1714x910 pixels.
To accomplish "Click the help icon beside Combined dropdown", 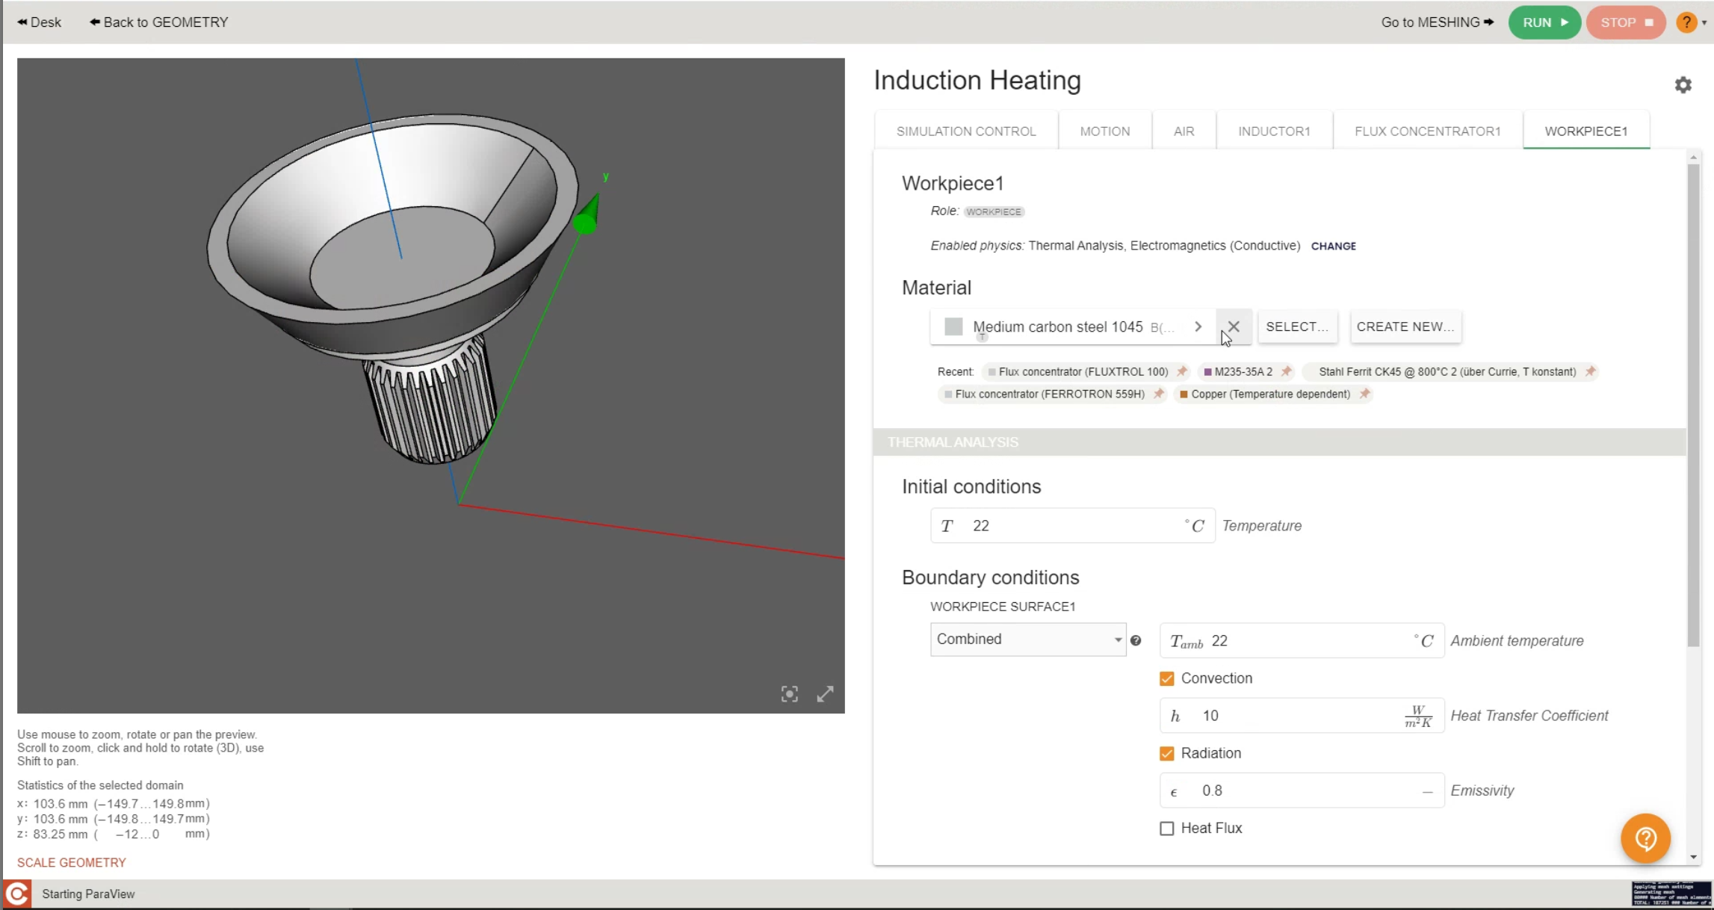I will pyautogui.click(x=1136, y=640).
